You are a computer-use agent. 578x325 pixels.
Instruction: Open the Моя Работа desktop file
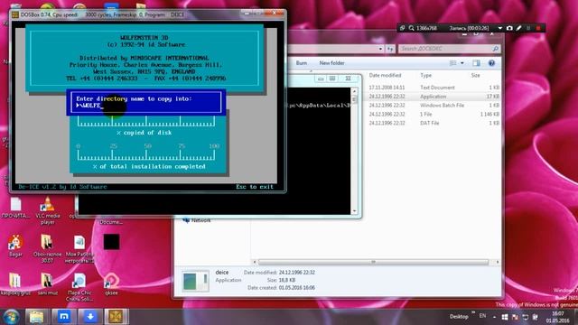tap(79, 249)
